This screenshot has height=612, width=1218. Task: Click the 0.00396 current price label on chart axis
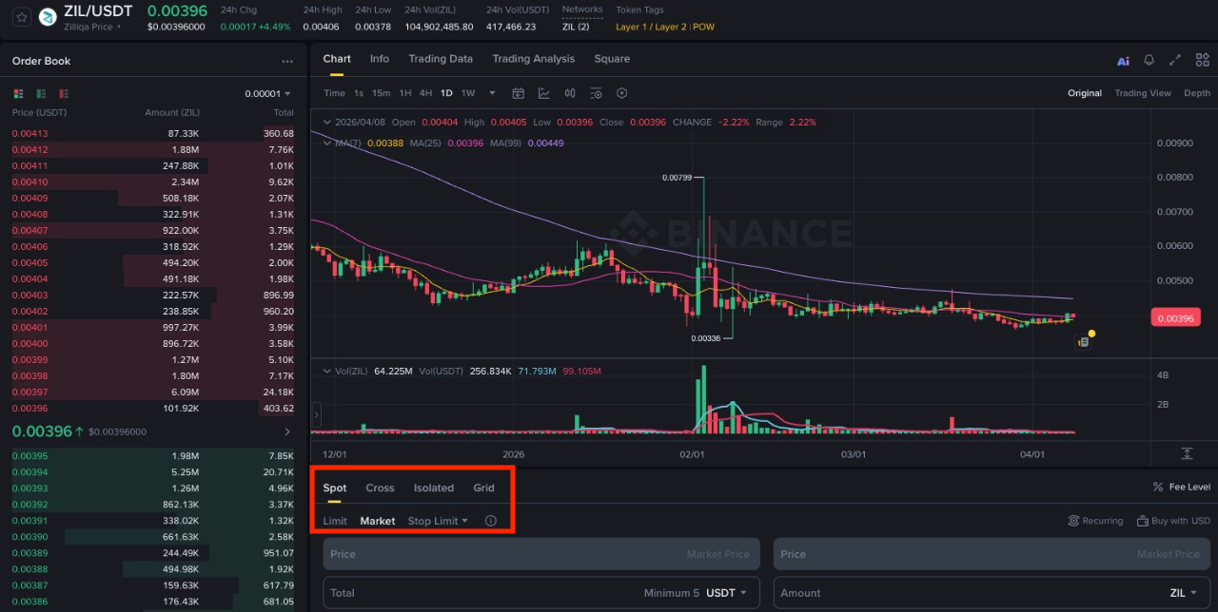[x=1175, y=318]
